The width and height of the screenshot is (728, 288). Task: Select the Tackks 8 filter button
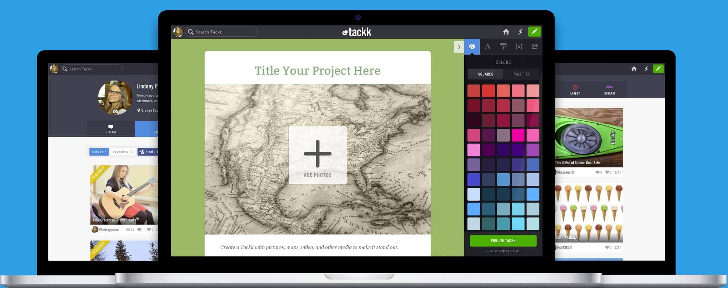(99, 152)
